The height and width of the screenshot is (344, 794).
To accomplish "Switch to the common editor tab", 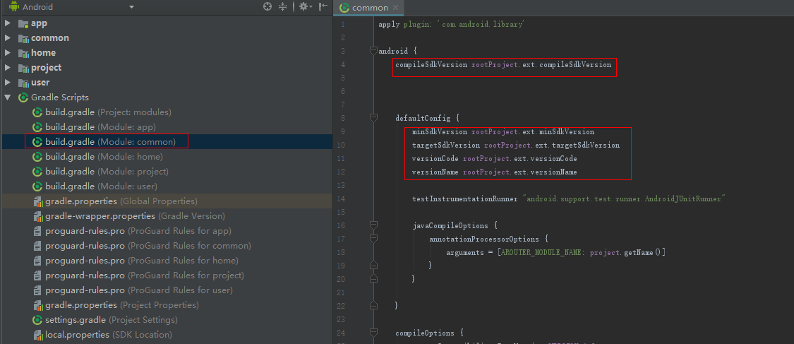I will (370, 8).
